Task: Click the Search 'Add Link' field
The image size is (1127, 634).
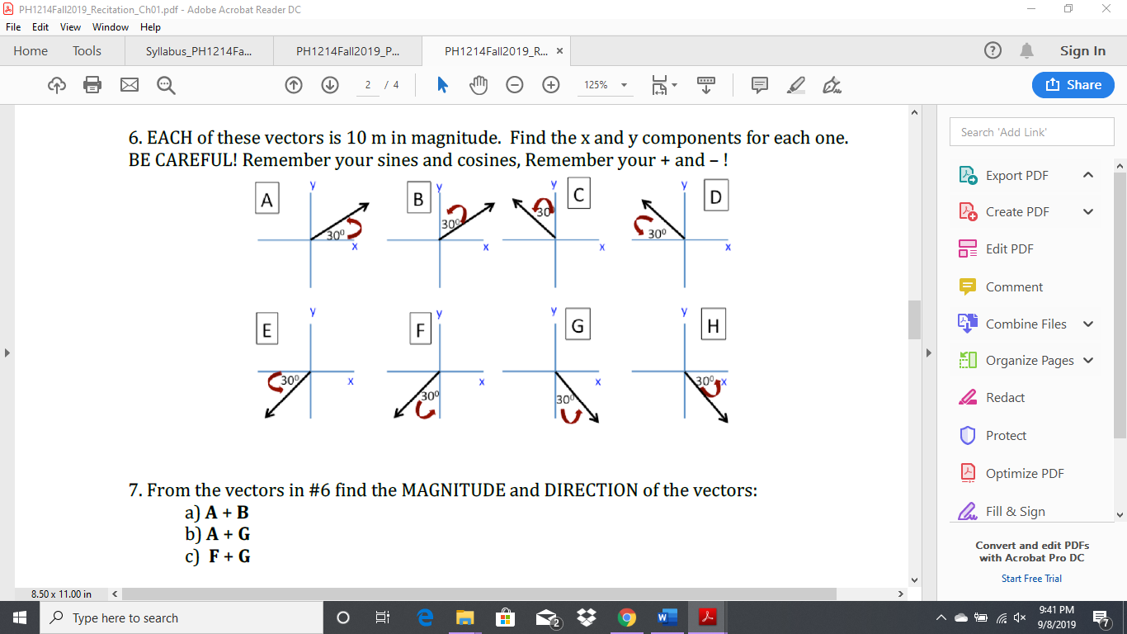Action: pyautogui.click(x=1031, y=131)
